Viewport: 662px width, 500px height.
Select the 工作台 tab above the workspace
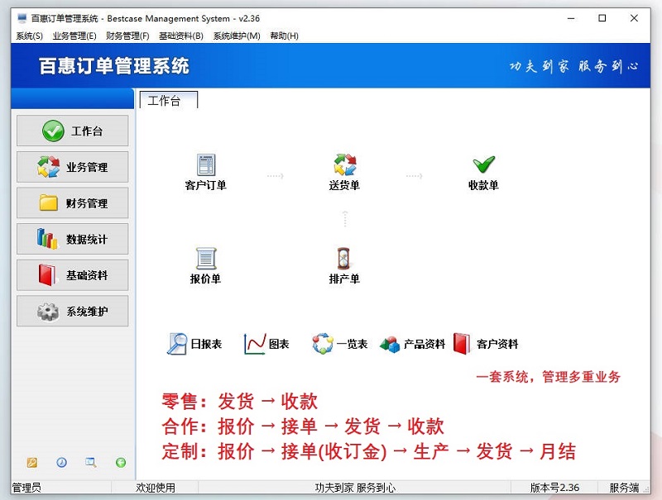point(169,100)
